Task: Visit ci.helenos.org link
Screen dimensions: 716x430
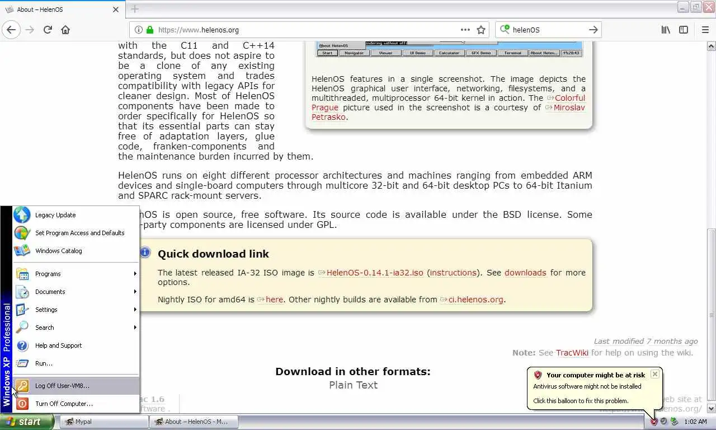Action: coord(476,300)
